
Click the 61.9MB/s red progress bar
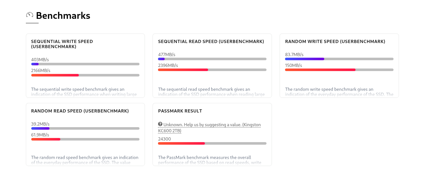pos(85,139)
